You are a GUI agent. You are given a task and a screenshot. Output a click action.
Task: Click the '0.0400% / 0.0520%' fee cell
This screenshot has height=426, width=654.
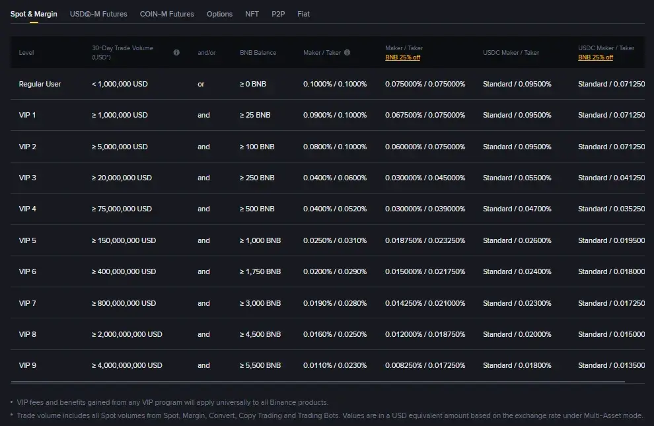point(335,209)
